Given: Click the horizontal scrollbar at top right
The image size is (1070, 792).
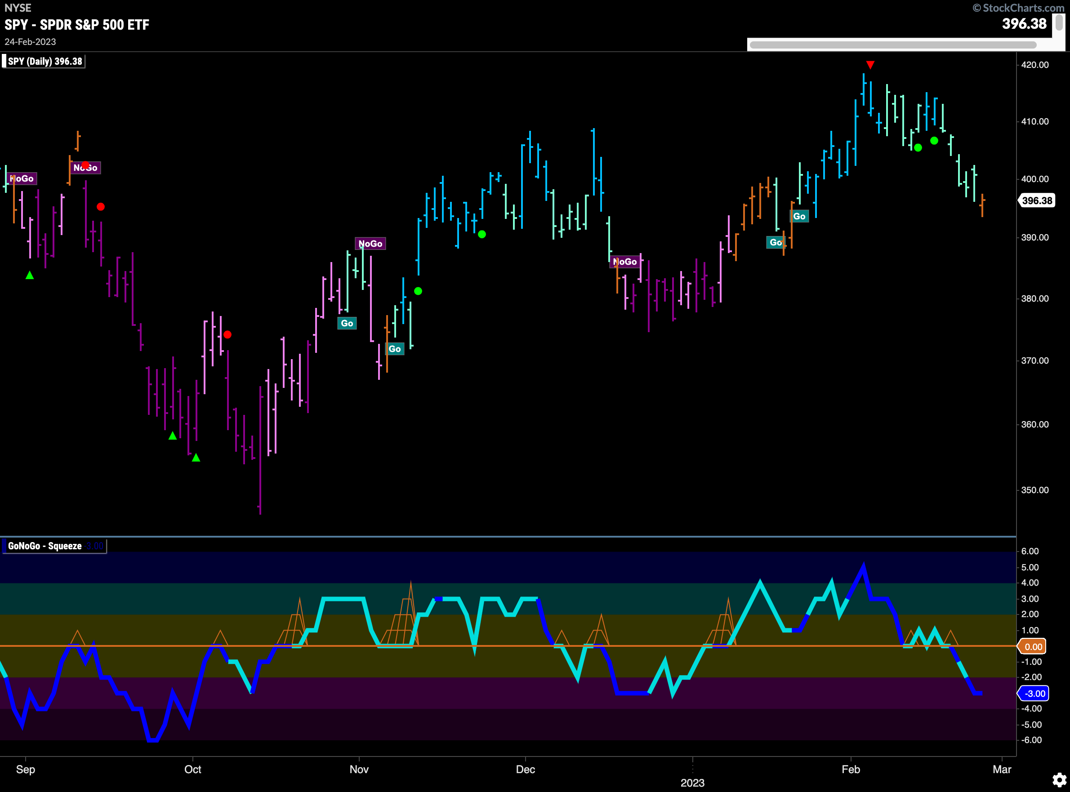Looking at the screenshot, I should click(x=892, y=45).
